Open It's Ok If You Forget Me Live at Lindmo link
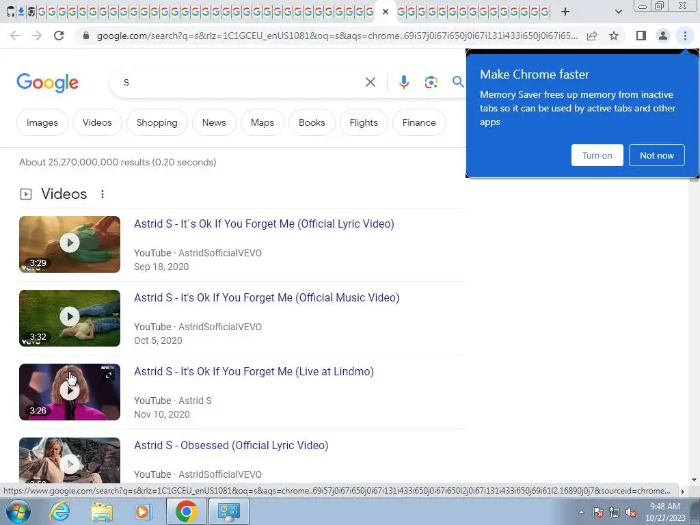This screenshot has width=700, height=525. coord(254,371)
